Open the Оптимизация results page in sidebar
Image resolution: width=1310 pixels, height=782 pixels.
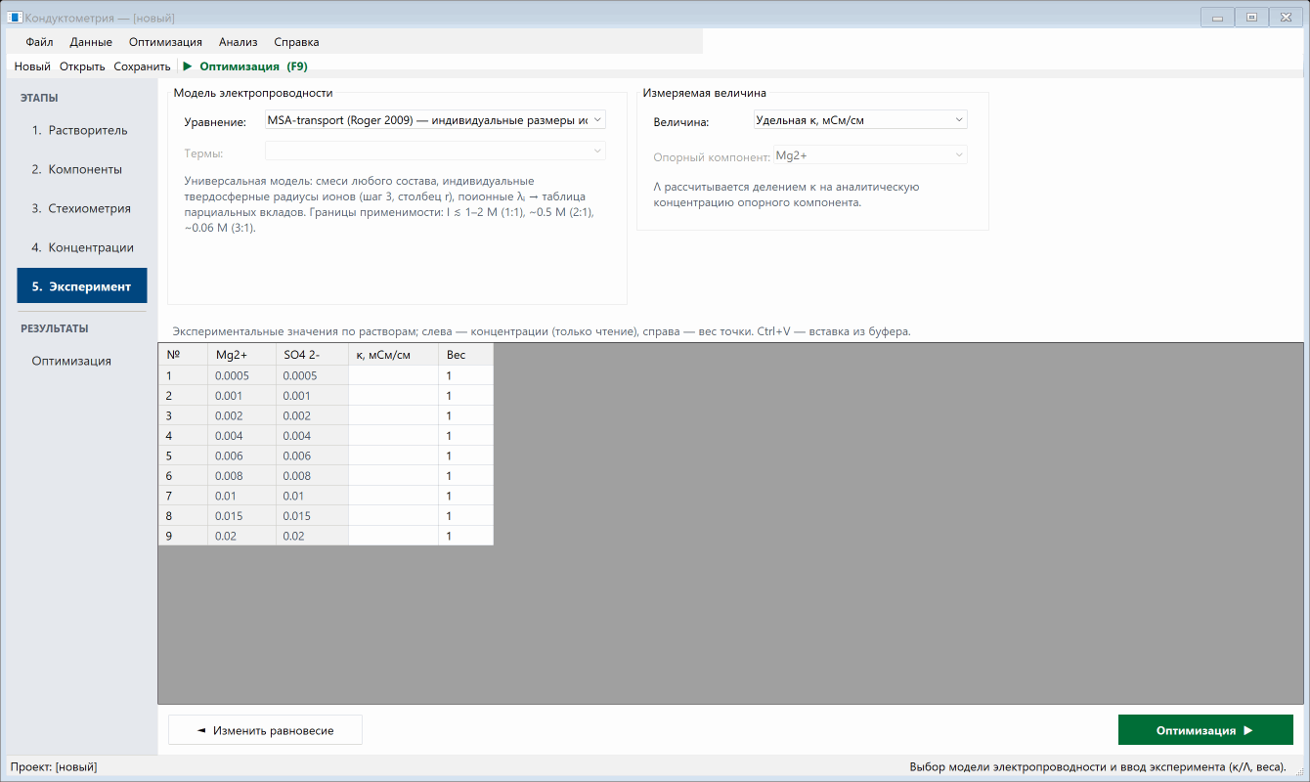(x=82, y=361)
